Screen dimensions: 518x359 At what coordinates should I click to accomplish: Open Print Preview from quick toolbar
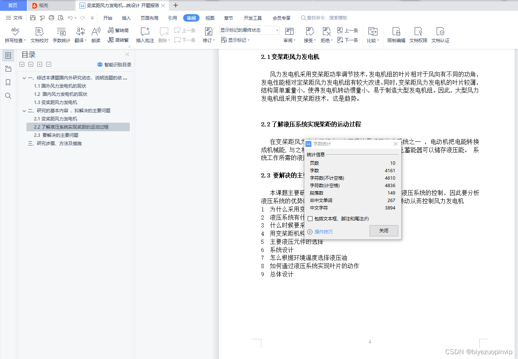(x=61, y=18)
